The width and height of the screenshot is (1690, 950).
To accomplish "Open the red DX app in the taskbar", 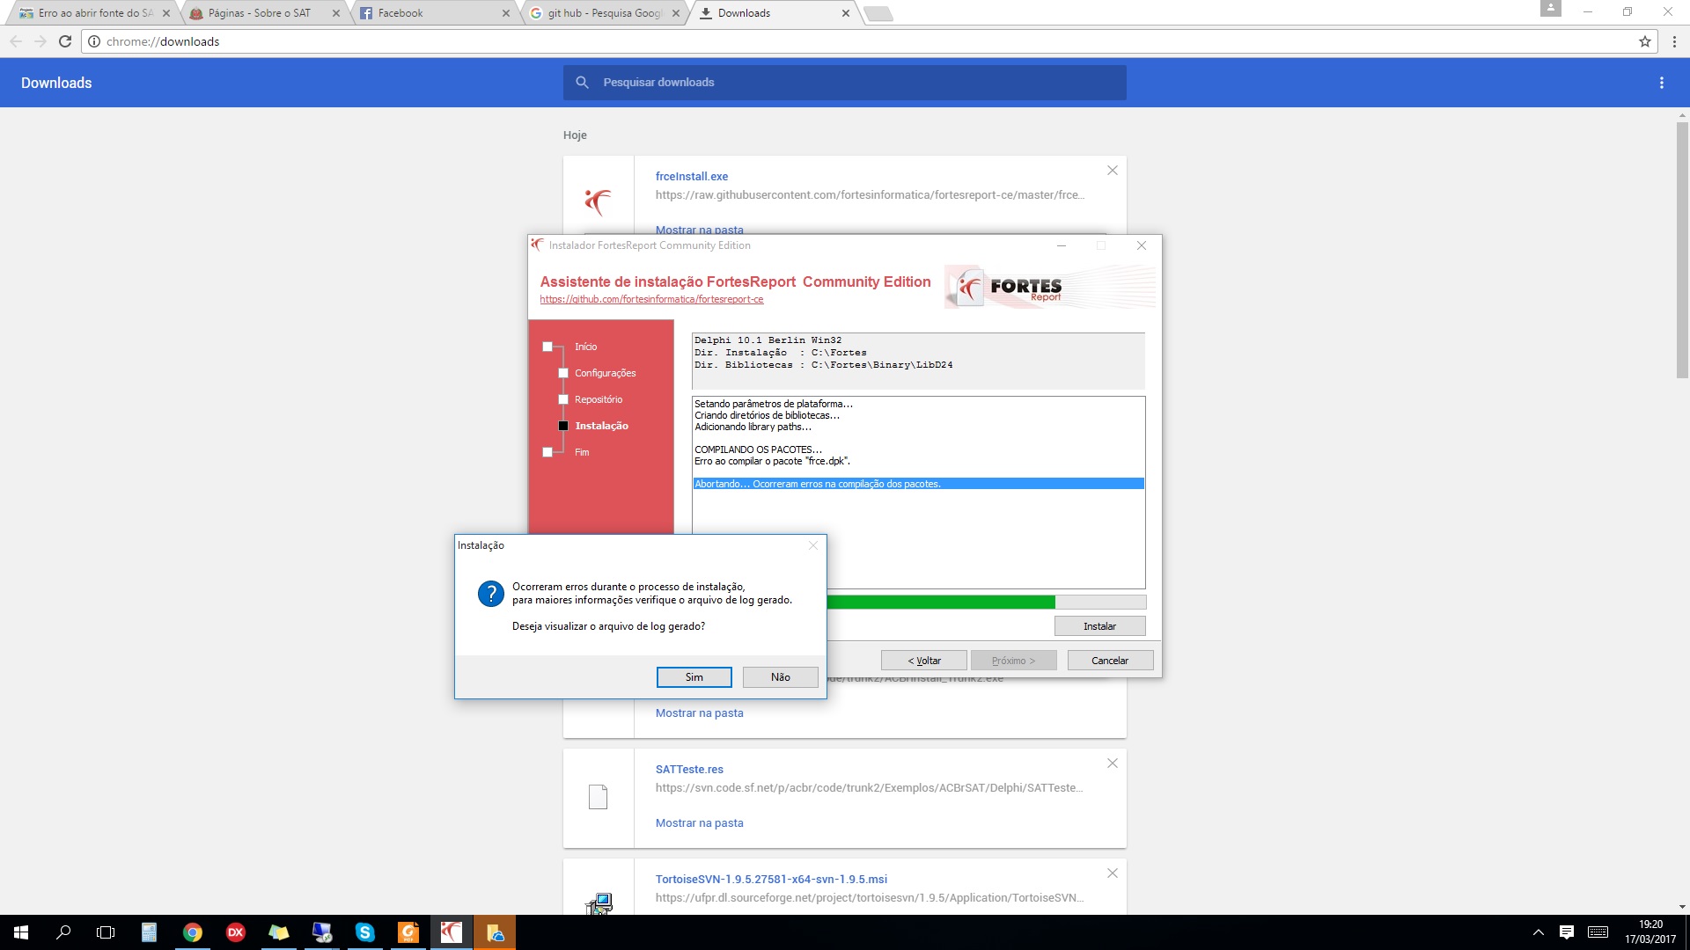I will coord(235,932).
